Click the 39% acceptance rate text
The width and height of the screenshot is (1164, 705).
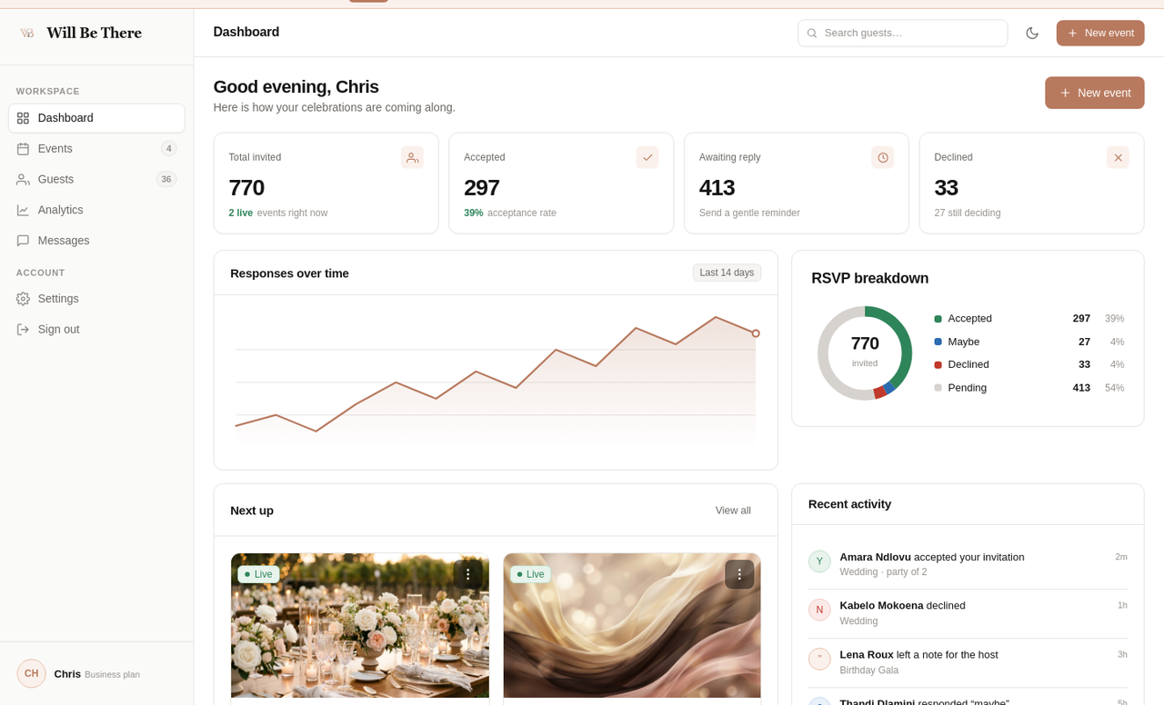(510, 213)
